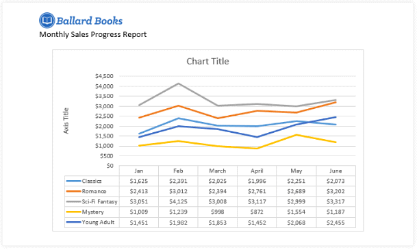Select the Romance series label
417x250 pixels.
coord(94,191)
